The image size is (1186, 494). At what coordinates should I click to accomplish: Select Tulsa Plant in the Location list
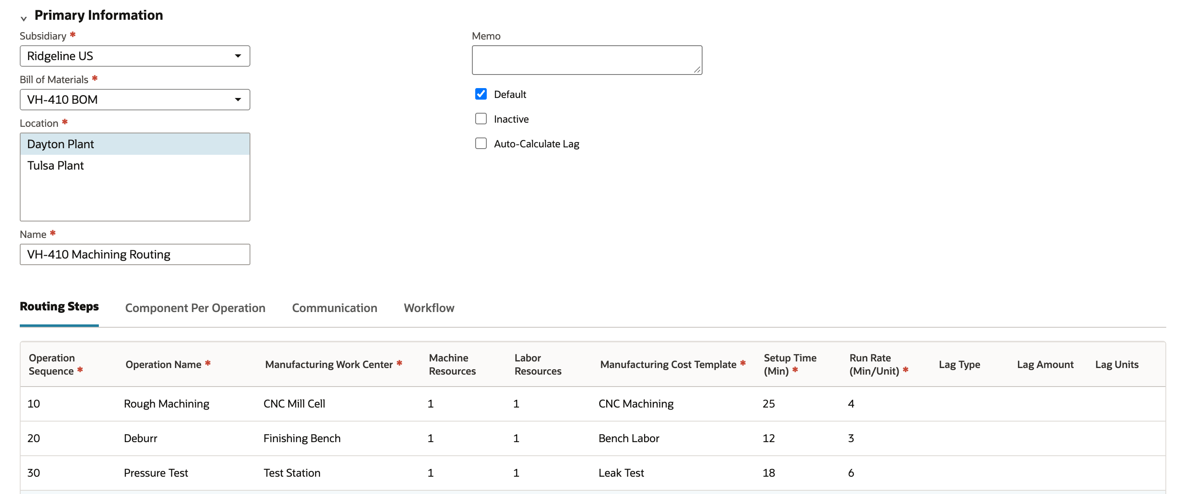click(135, 165)
